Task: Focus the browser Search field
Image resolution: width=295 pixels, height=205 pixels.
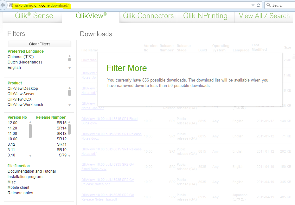Action: coord(279,5)
